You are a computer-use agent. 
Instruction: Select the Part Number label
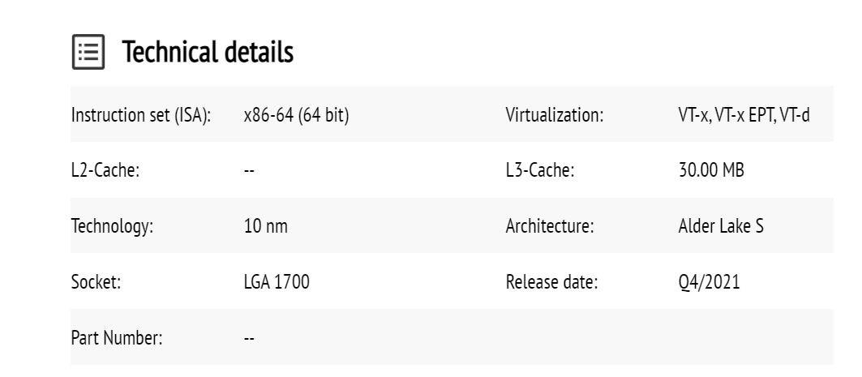117,339
